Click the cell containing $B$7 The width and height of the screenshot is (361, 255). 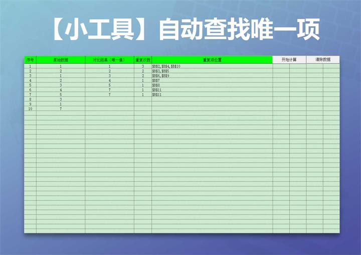[156, 81]
